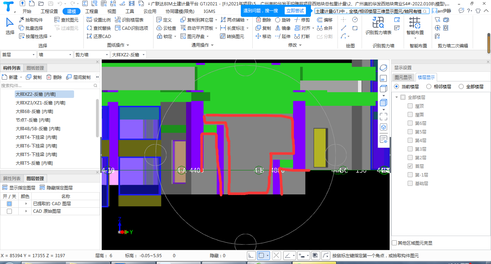Select the 镜像 mirror tool
The image size is (491, 264).
point(283,28)
